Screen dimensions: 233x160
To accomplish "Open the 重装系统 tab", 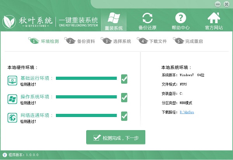I will point(113,21).
